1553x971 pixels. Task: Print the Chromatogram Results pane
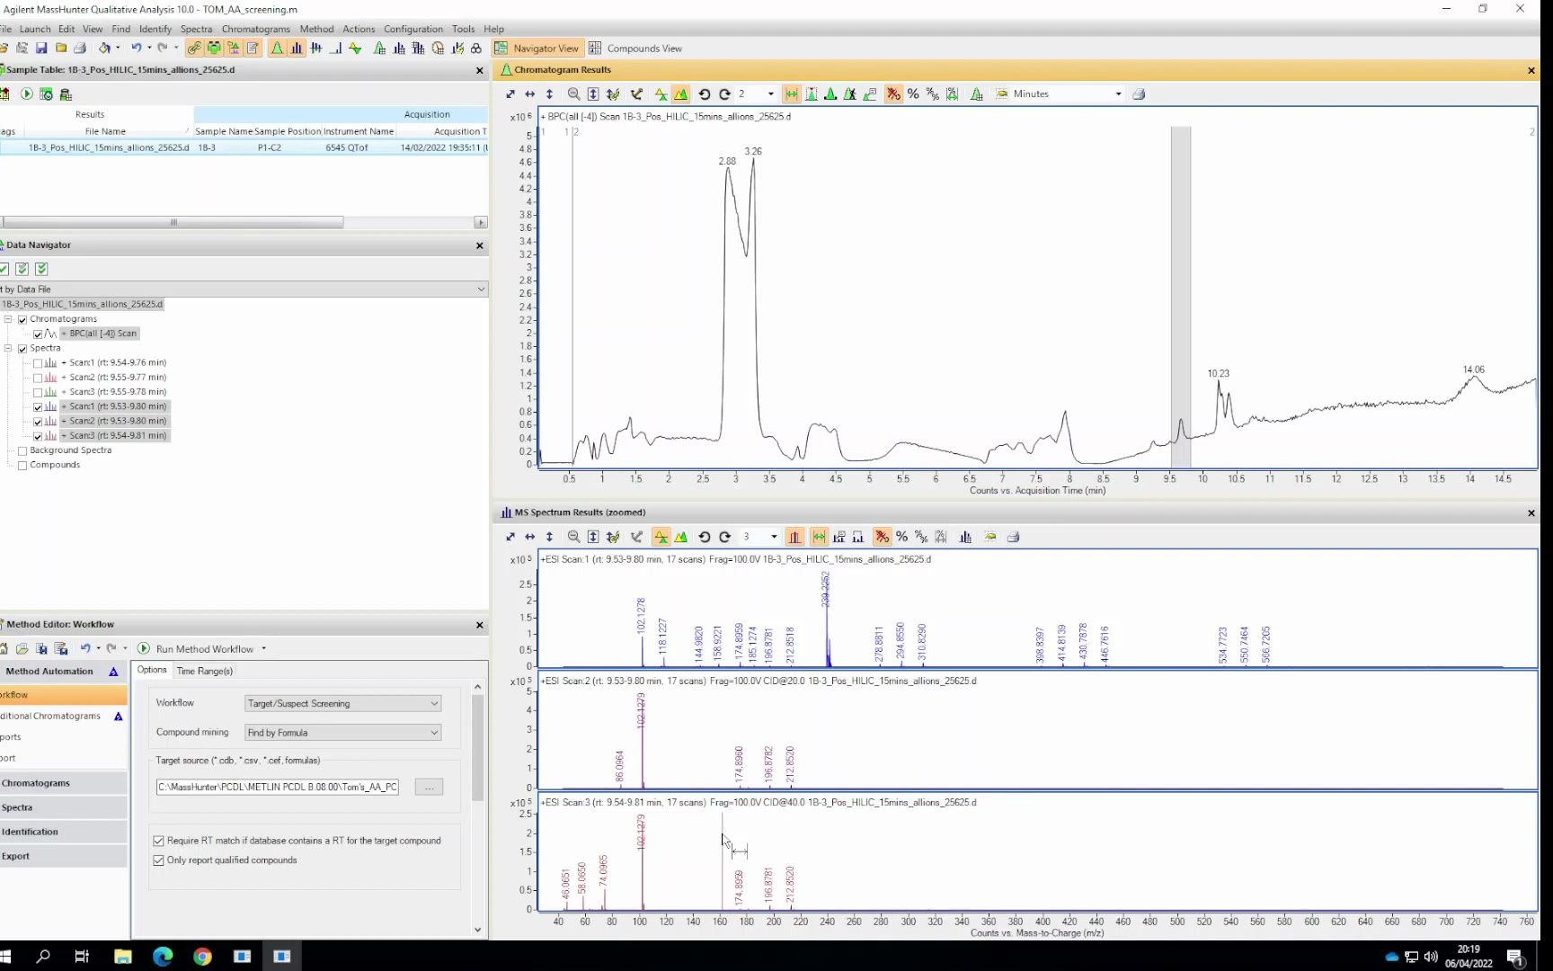(x=1139, y=94)
